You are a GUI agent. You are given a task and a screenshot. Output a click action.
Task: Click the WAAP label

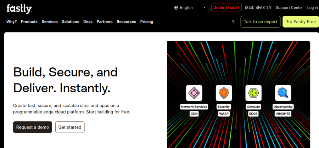pos(224,114)
